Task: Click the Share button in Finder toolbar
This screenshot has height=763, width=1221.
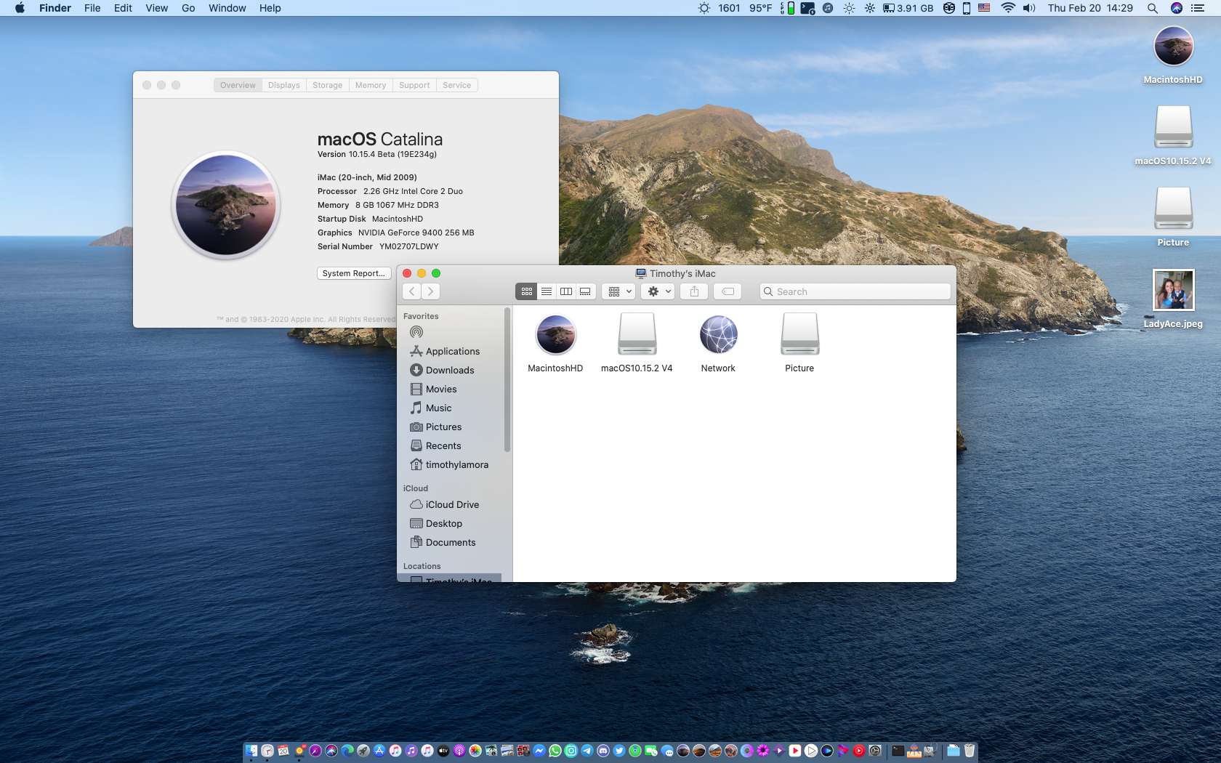Action: click(694, 291)
